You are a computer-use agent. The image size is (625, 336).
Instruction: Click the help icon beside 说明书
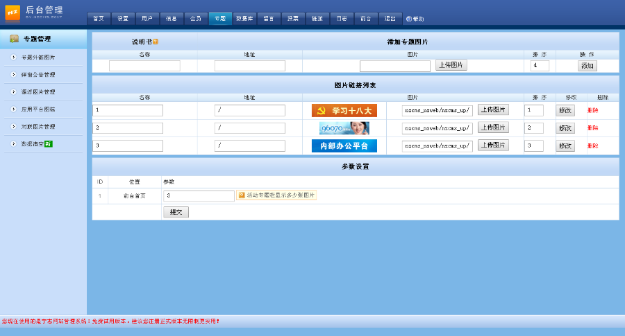pyautogui.click(x=156, y=42)
